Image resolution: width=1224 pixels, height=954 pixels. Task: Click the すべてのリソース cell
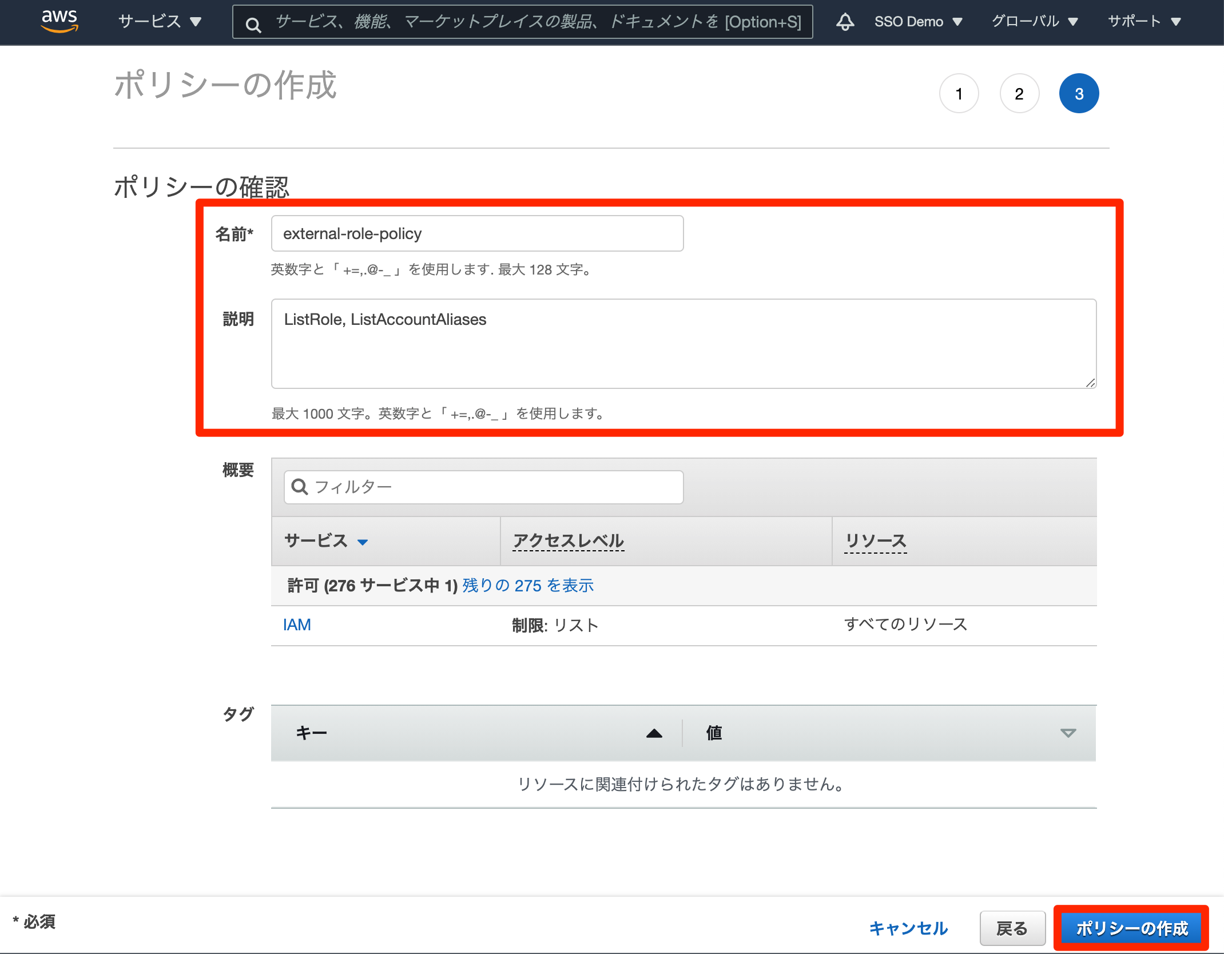pos(905,624)
